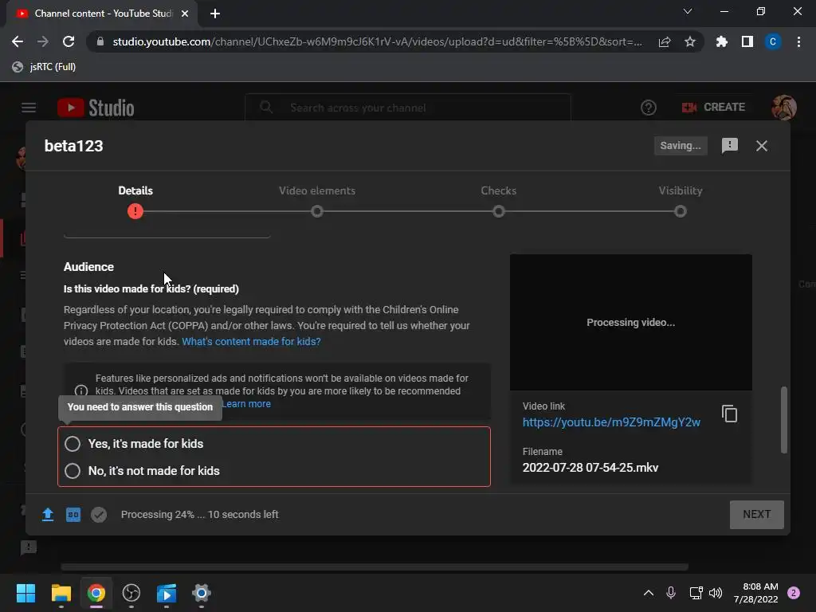Go to the Checks step
This screenshot has width=816, height=612.
pos(499,190)
